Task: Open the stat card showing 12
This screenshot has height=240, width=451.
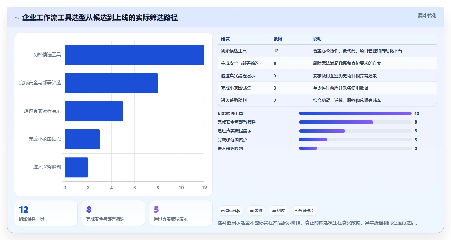Action: (x=46, y=213)
